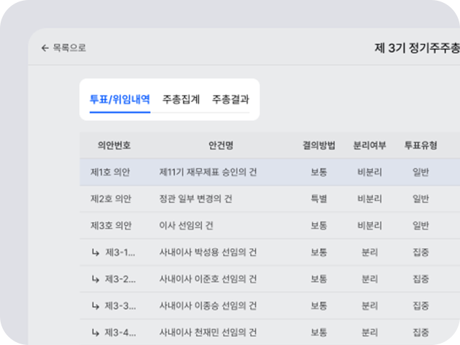This screenshot has height=345, width=460.
Task: Click 집중 vote type in 이준호 row
Action: pyautogui.click(x=421, y=279)
